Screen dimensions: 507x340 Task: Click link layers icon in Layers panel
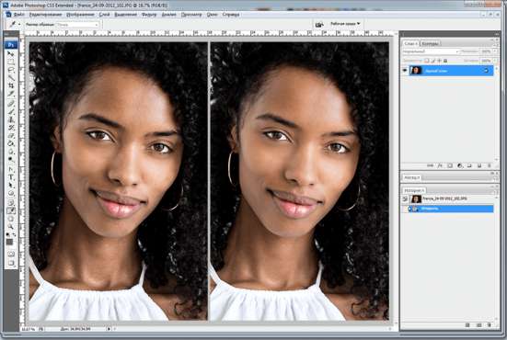pos(430,165)
